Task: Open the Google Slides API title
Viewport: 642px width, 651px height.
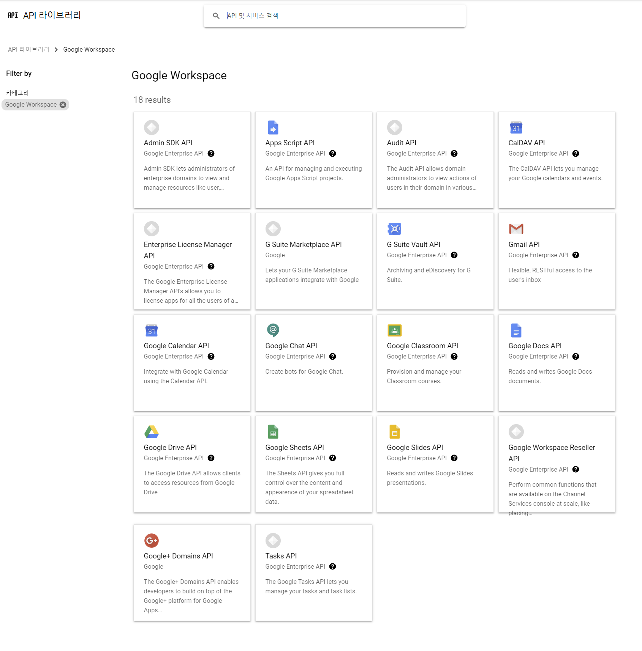Action: (x=415, y=447)
